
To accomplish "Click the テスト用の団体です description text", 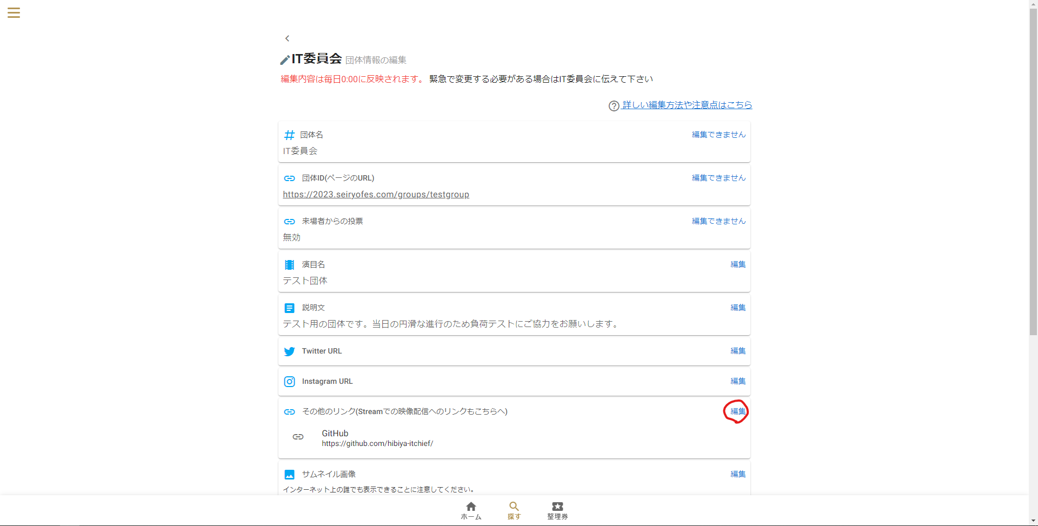I will point(451,324).
